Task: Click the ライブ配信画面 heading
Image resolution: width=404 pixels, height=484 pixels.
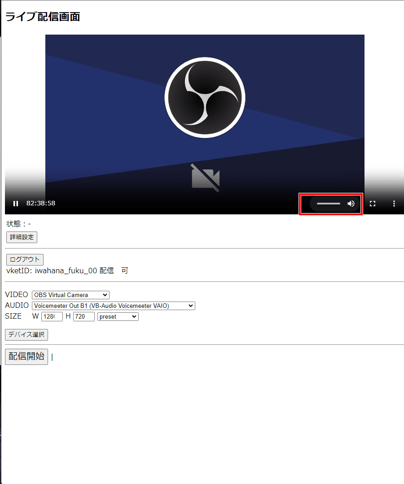Action: tap(43, 17)
